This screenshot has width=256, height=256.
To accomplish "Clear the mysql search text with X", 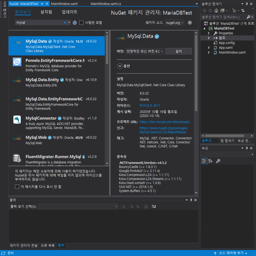I will coord(65,22).
